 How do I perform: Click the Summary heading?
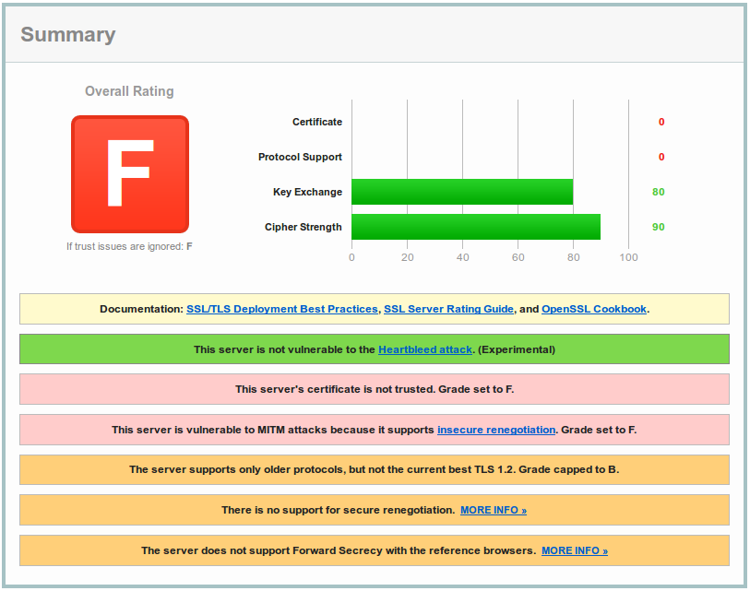pyautogui.click(x=68, y=34)
